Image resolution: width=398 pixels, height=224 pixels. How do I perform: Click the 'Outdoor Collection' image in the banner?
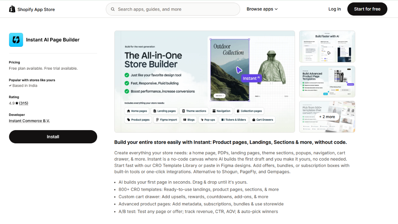click(x=230, y=70)
